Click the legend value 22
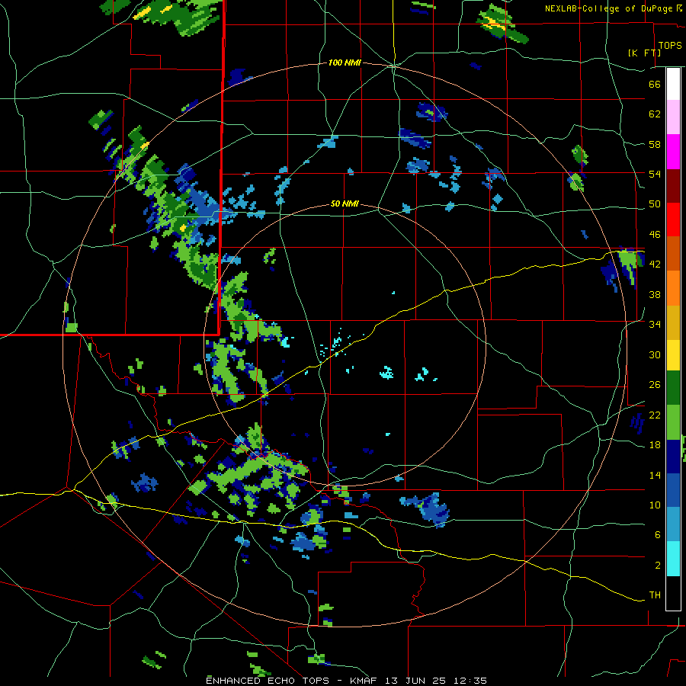686x686 pixels. [655, 415]
